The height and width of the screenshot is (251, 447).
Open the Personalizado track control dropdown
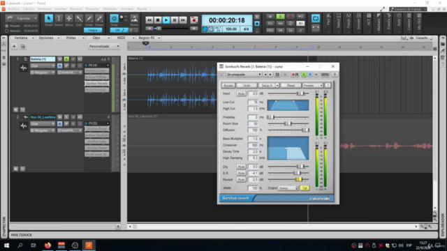(x=104, y=46)
